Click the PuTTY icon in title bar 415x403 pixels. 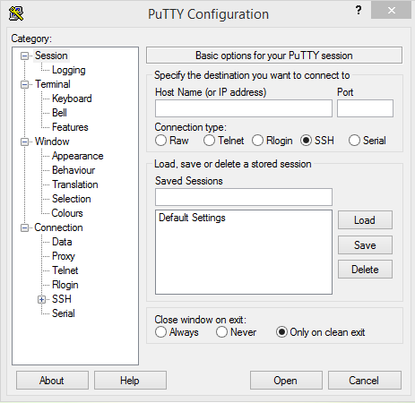coord(16,13)
